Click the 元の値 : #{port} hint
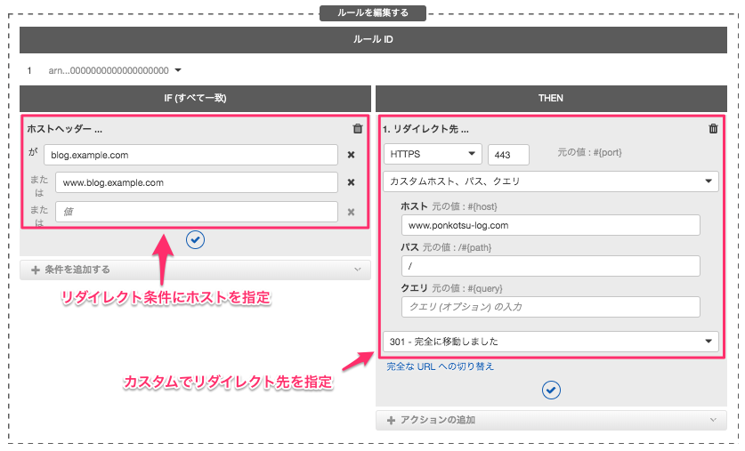745x451 pixels. click(x=589, y=152)
